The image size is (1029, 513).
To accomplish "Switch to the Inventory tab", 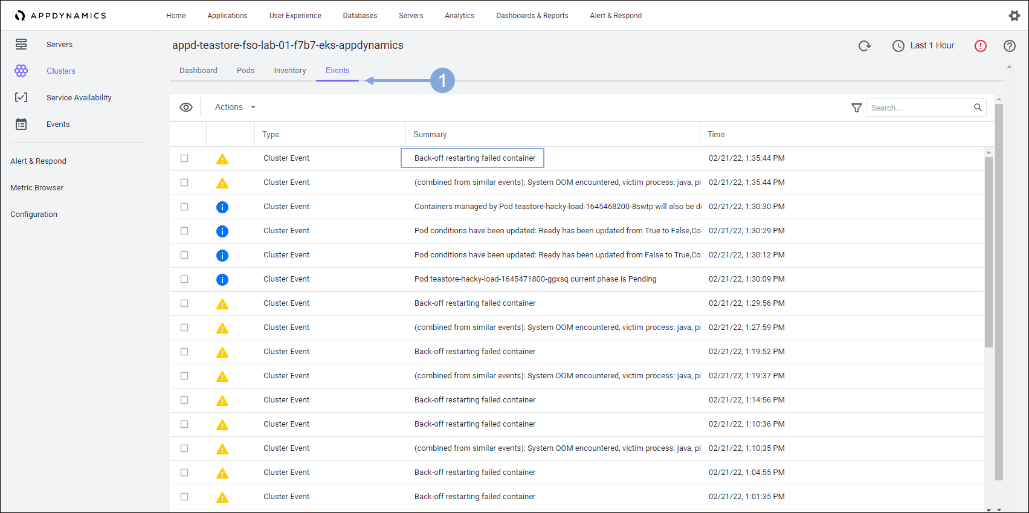I will pos(290,71).
